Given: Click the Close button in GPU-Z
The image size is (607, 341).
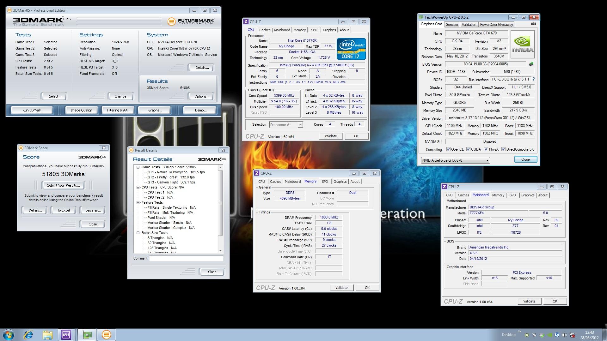Looking at the screenshot, I should (525, 159).
